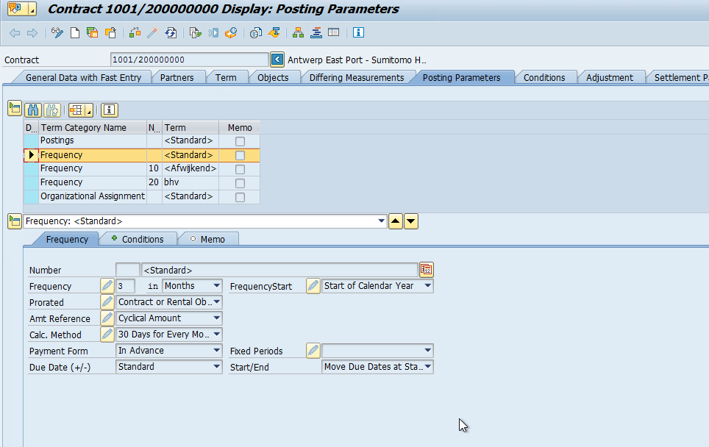Click the forward arrow in toolbar

tap(32, 33)
